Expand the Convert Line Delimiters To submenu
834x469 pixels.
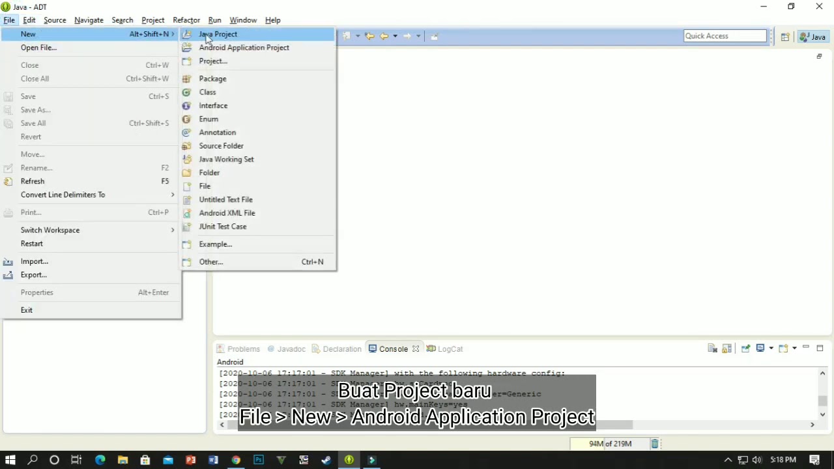[91, 195]
